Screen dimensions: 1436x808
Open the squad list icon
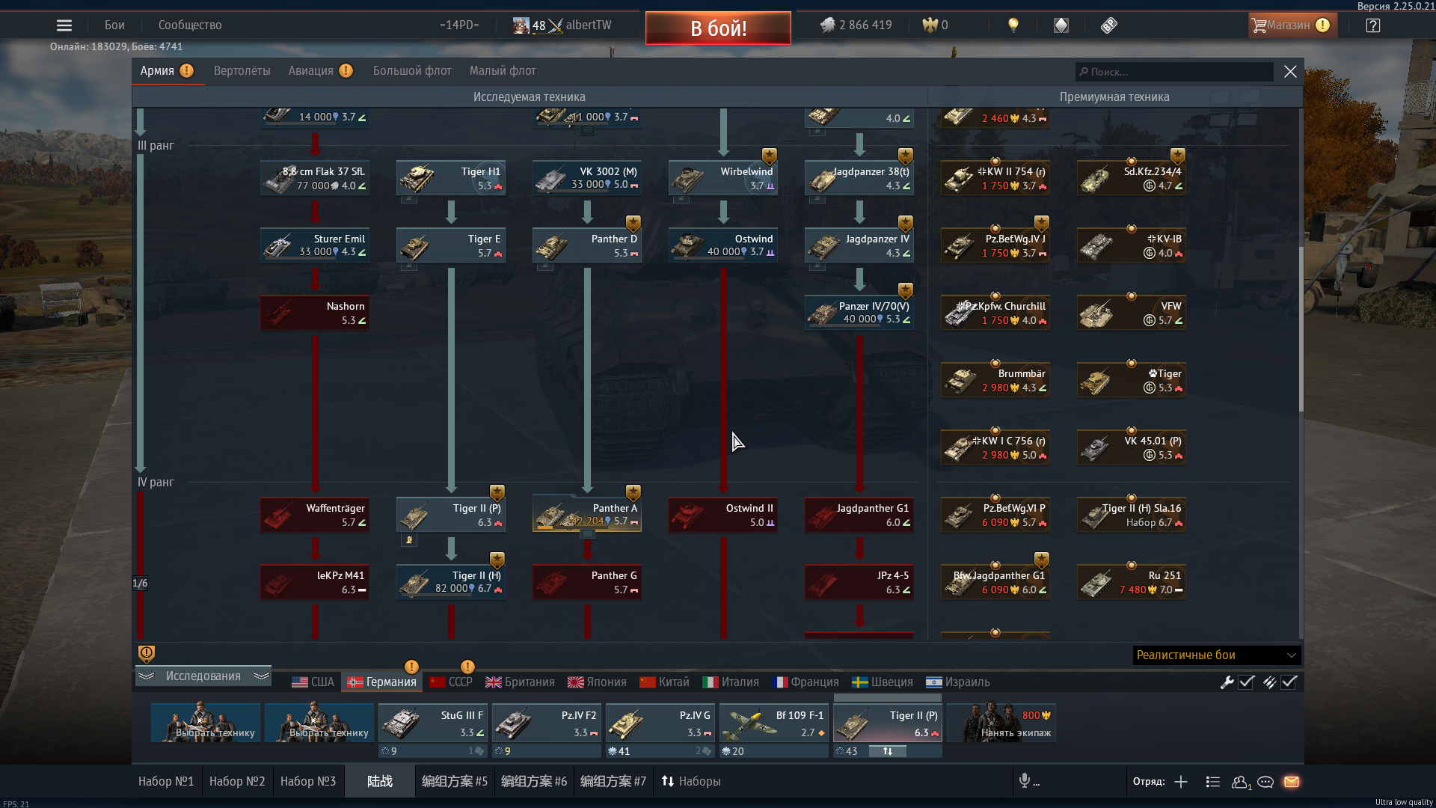[x=1213, y=782]
